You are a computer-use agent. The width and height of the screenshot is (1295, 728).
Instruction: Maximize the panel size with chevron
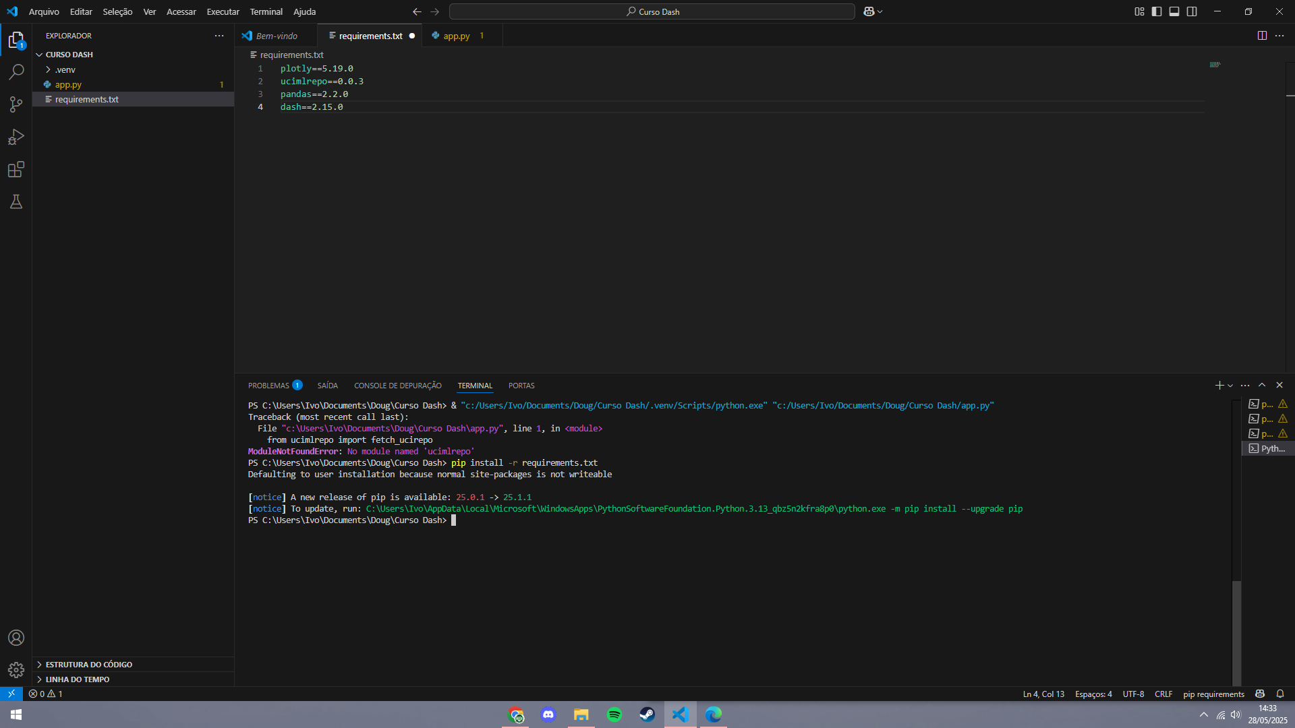[1262, 386]
